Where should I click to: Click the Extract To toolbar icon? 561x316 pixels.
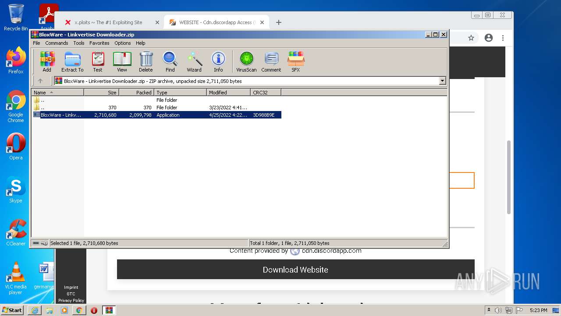coord(72,61)
